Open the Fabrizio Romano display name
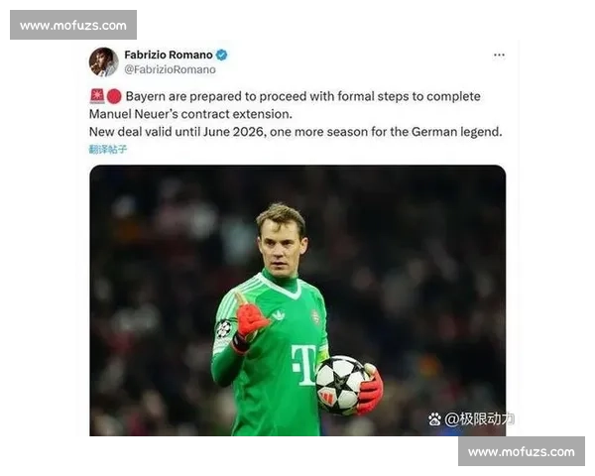 click(169, 56)
